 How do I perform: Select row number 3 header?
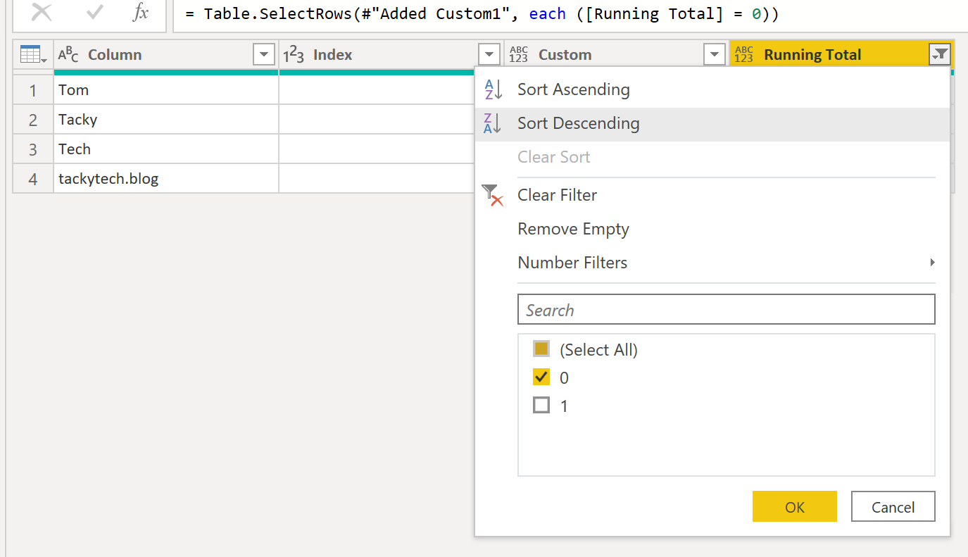click(33, 149)
